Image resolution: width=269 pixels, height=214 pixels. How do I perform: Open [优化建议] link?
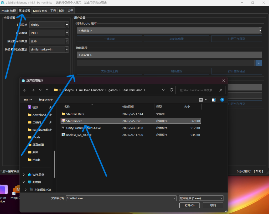point(244,171)
